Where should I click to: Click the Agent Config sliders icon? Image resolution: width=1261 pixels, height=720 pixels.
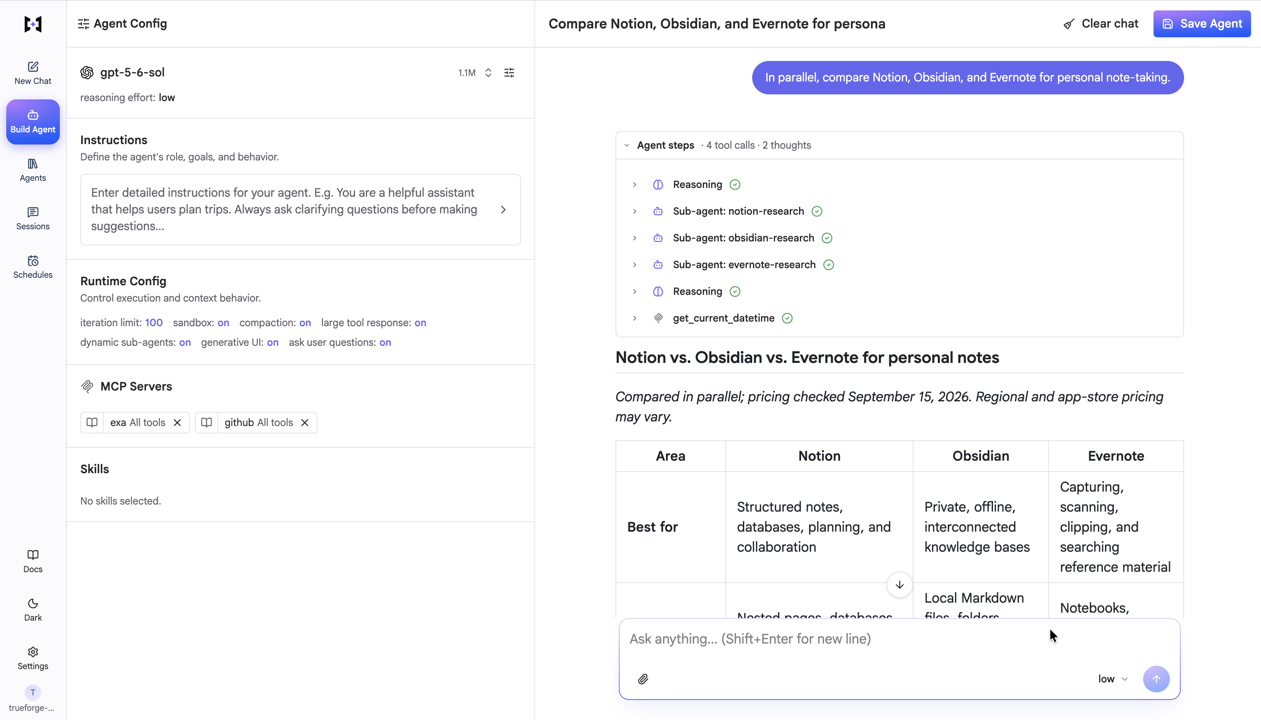coord(84,24)
